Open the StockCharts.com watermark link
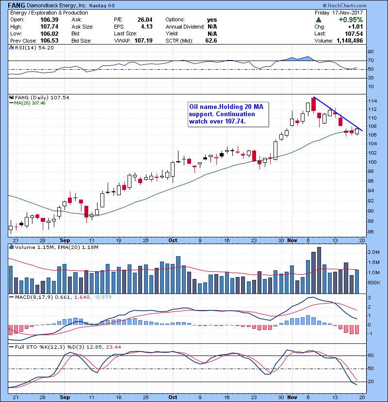The height and width of the screenshot is (402, 388). tap(345, 5)
